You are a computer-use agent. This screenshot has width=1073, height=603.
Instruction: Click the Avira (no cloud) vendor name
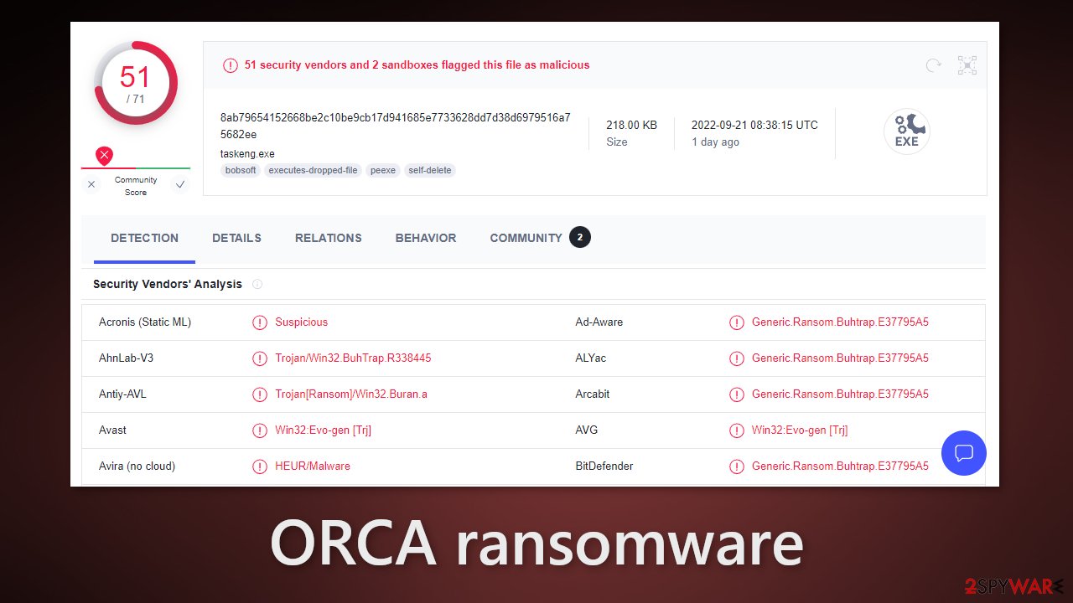coord(137,466)
